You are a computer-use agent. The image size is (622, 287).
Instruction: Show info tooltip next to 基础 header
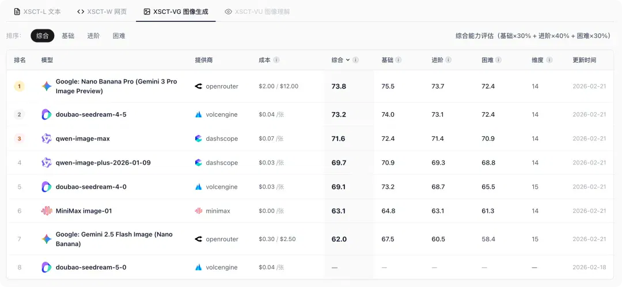(x=399, y=60)
